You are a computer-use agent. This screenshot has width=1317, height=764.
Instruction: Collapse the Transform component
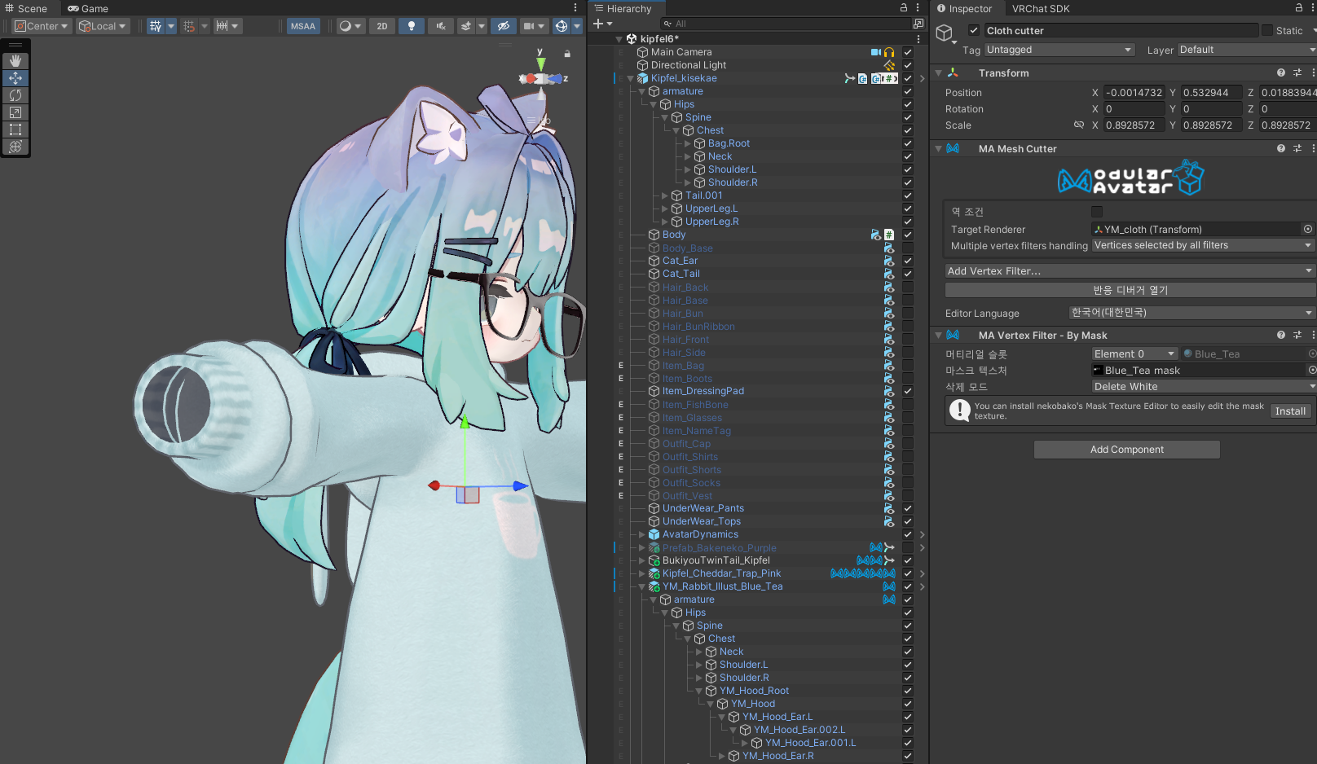939,73
